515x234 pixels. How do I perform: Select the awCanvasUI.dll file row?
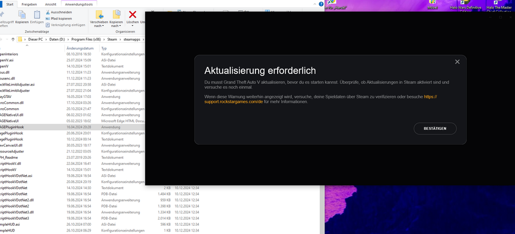pos(73,145)
